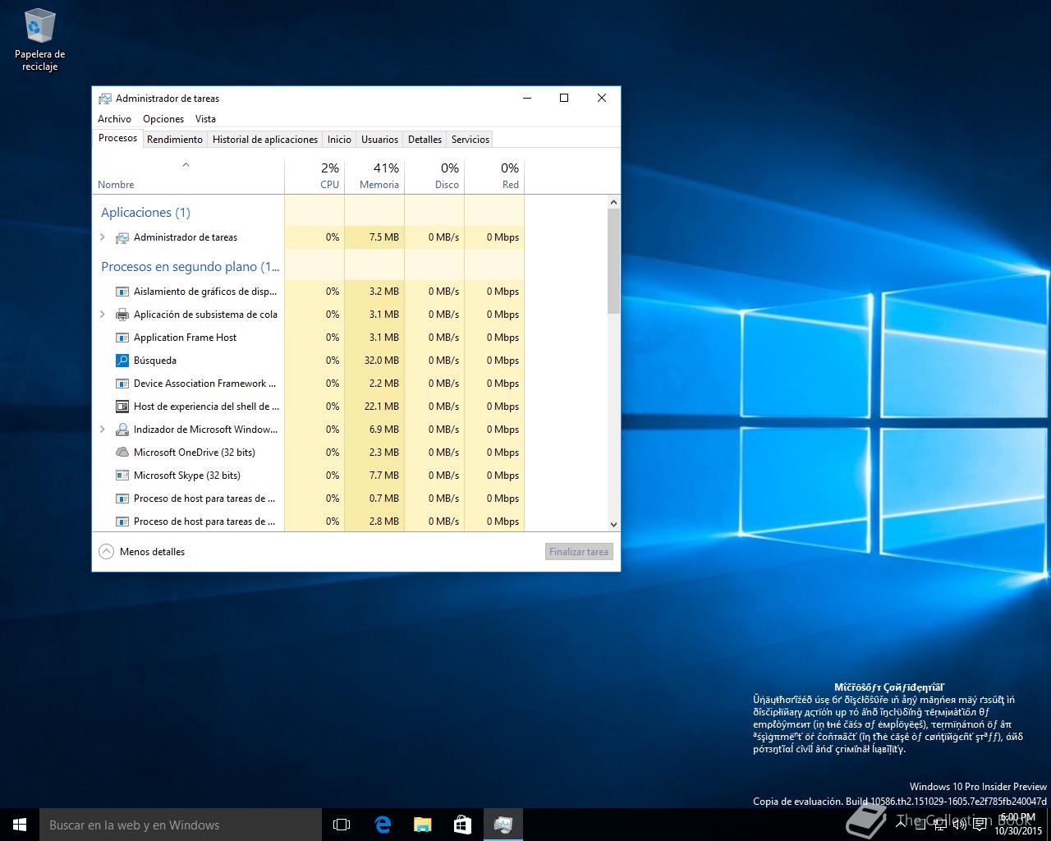Click the Application Frame Host icon
The height and width of the screenshot is (841, 1051).
pyautogui.click(x=122, y=338)
